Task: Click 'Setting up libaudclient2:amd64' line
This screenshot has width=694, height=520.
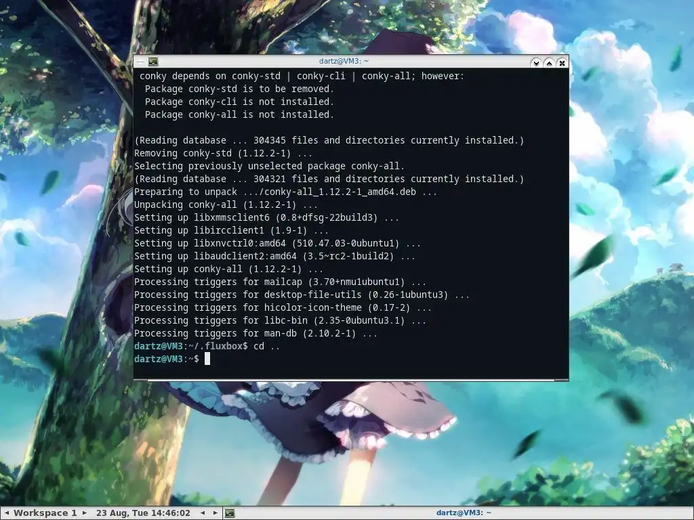Action: tap(274, 255)
